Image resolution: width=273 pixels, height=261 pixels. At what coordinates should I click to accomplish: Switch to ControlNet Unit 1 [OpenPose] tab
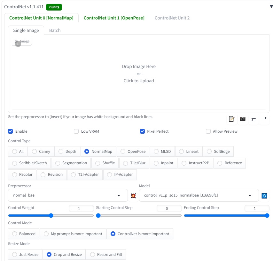[114, 18]
